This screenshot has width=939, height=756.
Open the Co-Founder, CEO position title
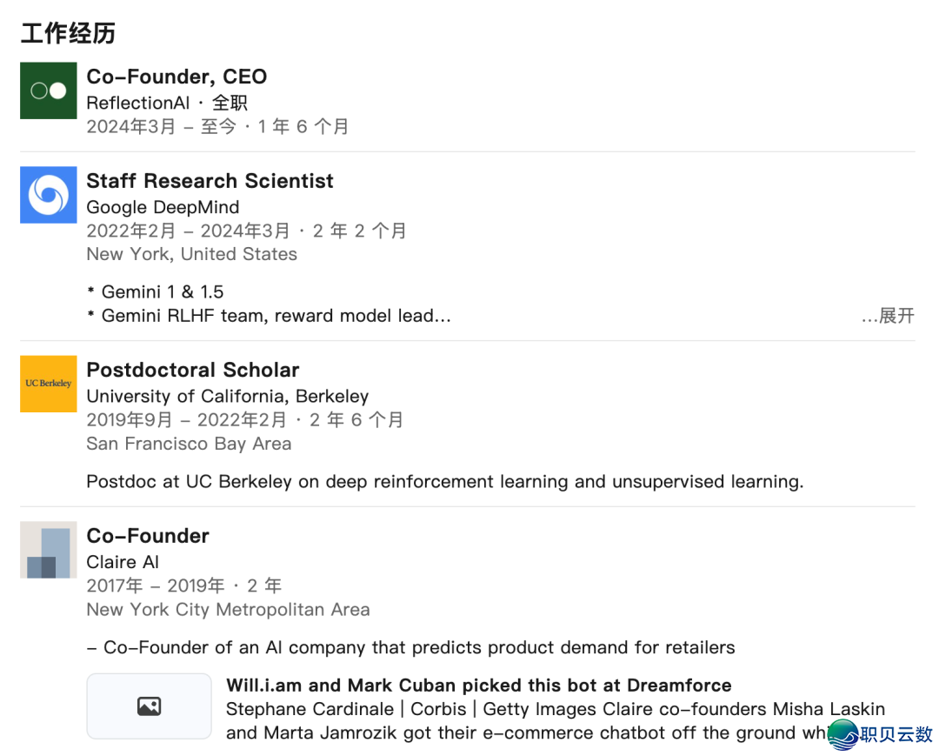pos(176,77)
